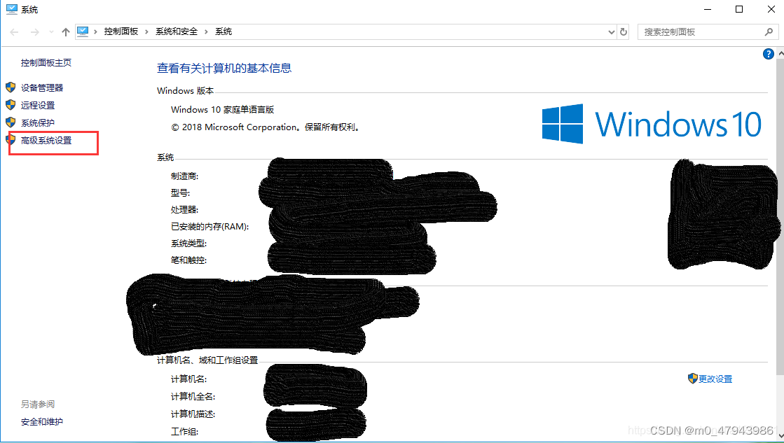Select the text Windows 10 家庭单语言版
The image size is (784, 443).
pyautogui.click(x=223, y=109)
